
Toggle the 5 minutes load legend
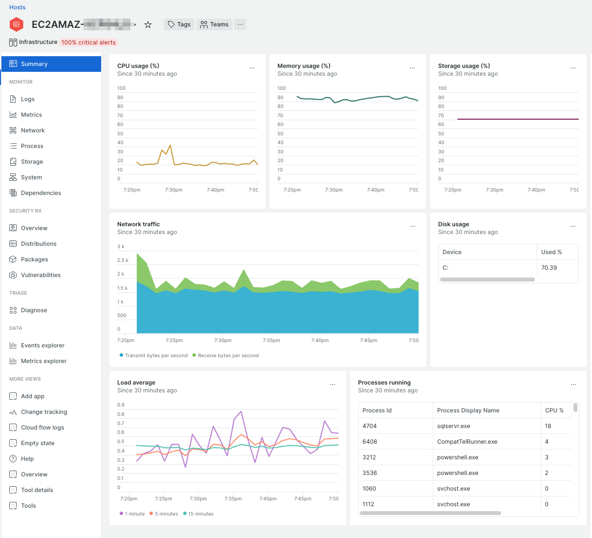point(164,514)
